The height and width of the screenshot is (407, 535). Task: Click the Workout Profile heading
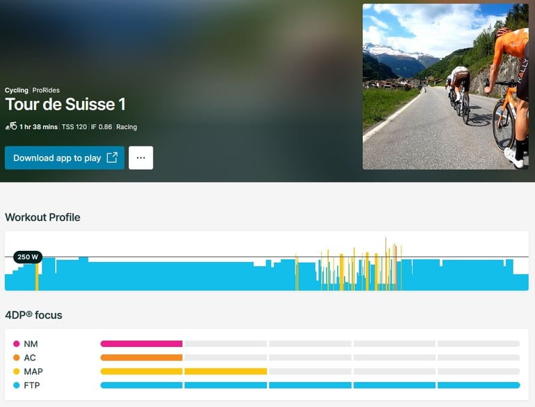tap(42, 217)
